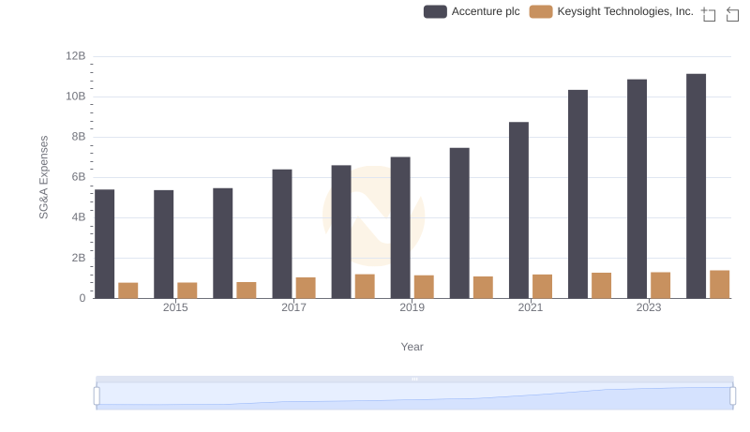
Task: Select the 2019 Keysight bar
Action: (424, 287)
